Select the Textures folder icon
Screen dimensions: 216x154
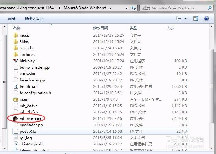pyautogui.click(x=16, y=55)
